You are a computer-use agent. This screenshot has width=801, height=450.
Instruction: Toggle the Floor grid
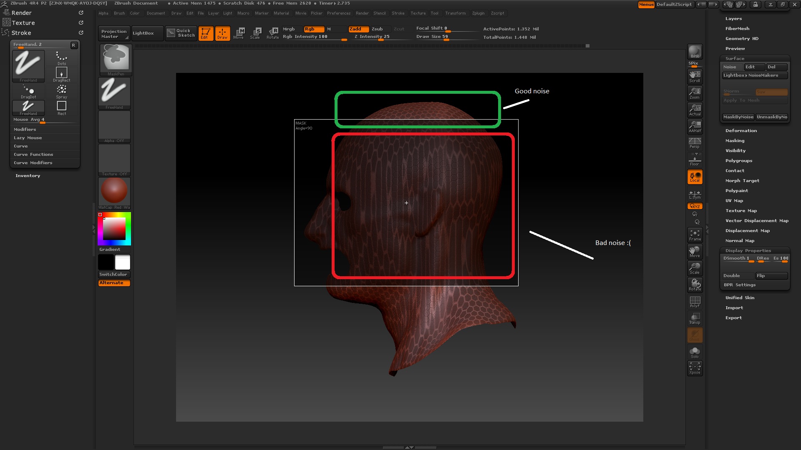695,160
